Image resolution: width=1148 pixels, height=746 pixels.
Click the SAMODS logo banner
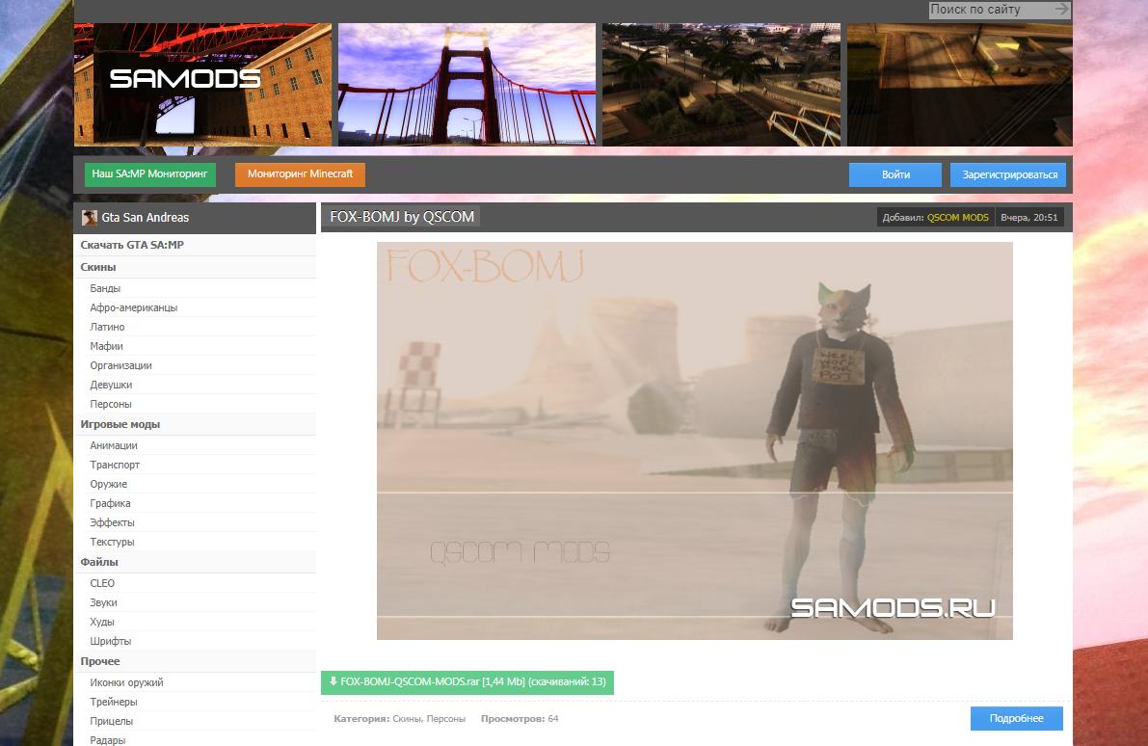coord(202,85)
